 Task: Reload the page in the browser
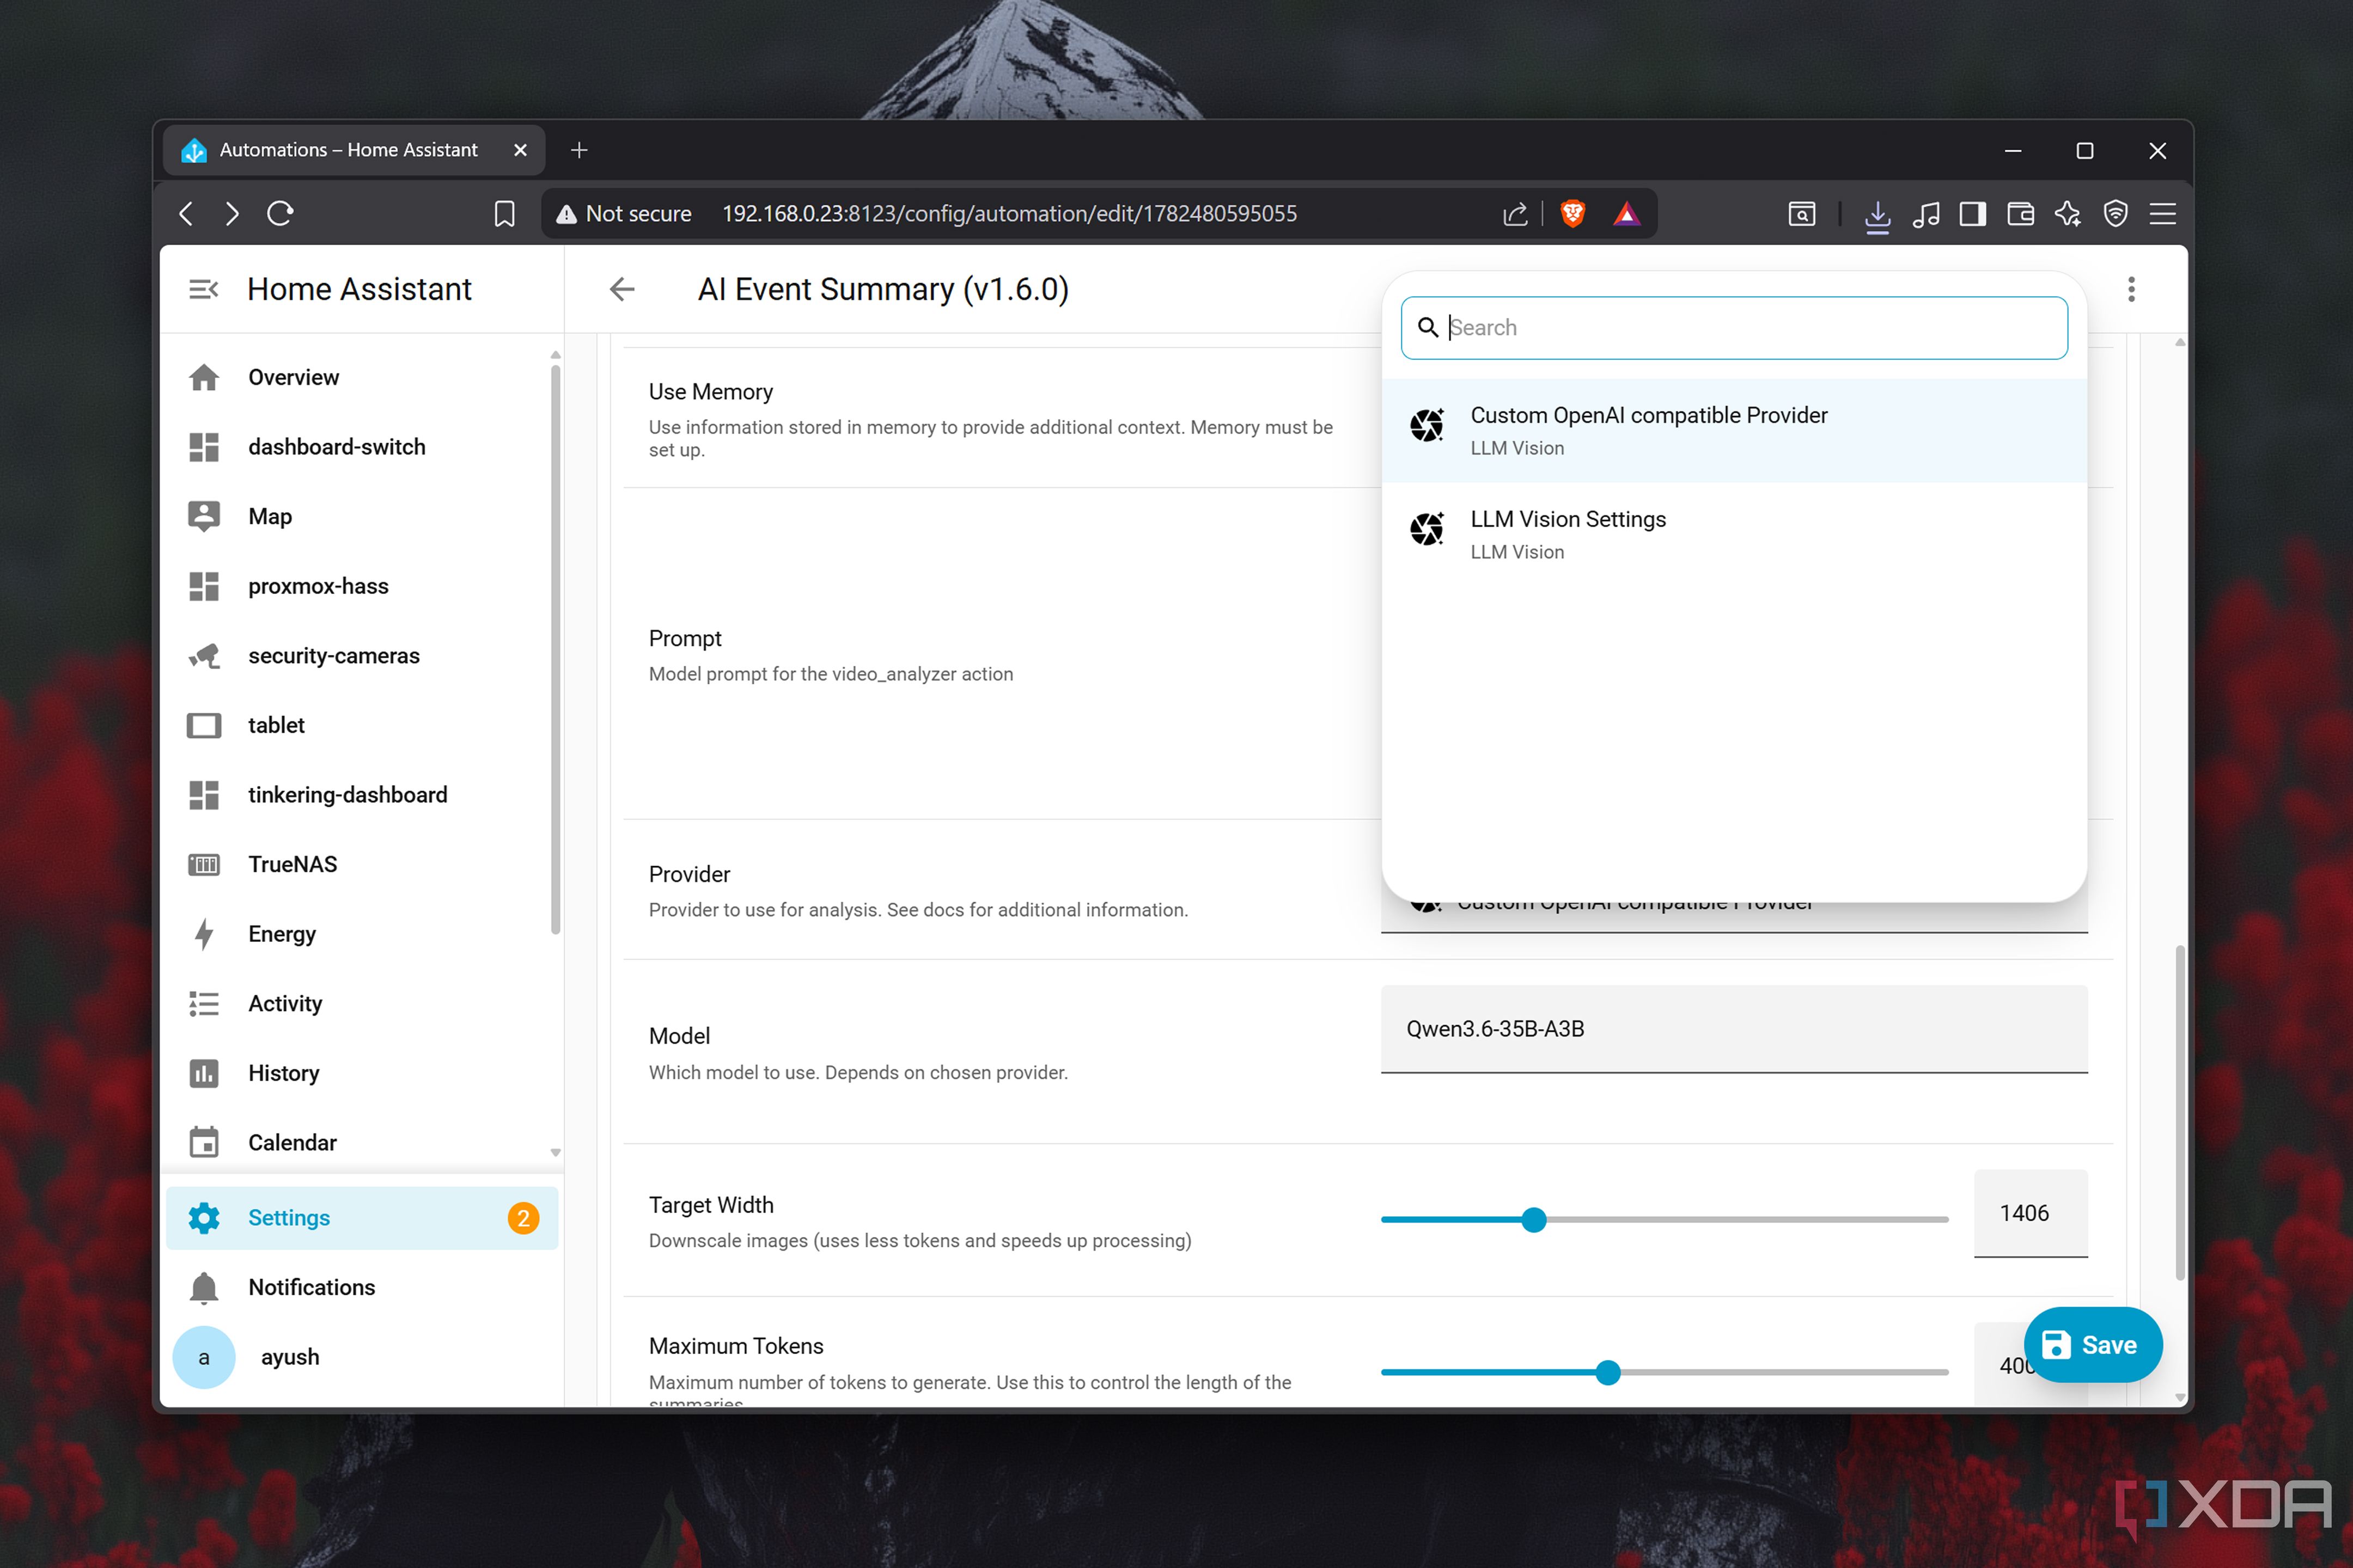pyautogui.click(x=280, y=213)
